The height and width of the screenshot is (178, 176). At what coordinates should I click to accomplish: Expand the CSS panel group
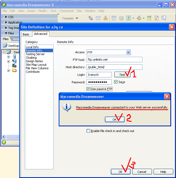point(6,17)
